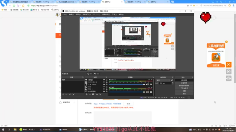Click the 开始录制 button
Screen dimensions: 236x132
(x=184, y=83)
